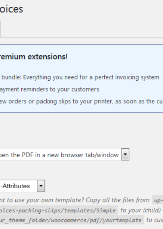Click the partially visible tab below the title
Screen dimensions: 163x229
point(0,29)
